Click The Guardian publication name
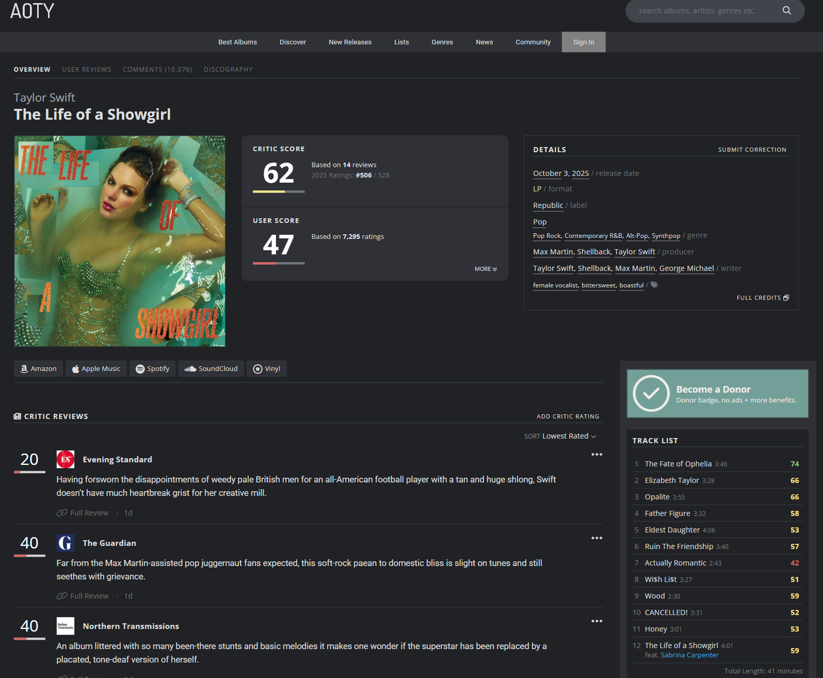The image size is (823, 678). (x=109, y=543)
